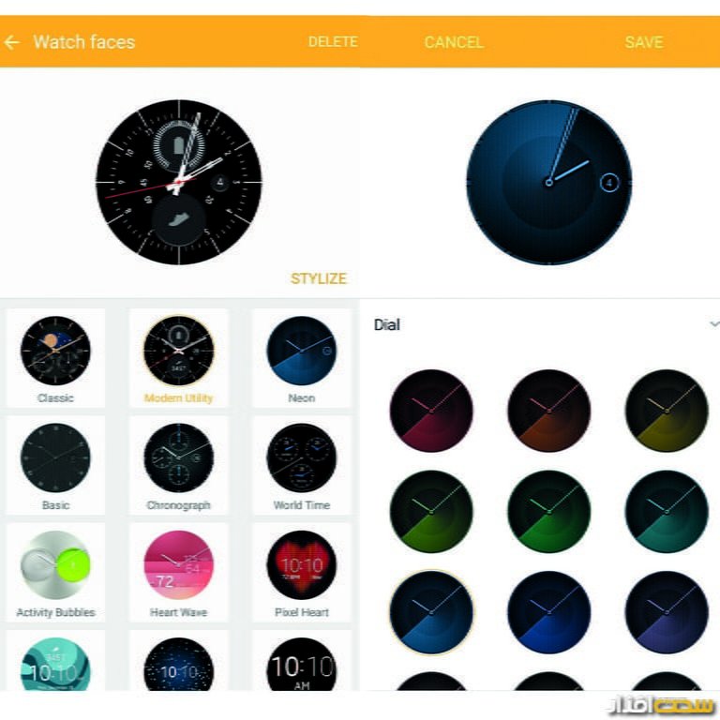The width and height of the screenshot is (720, 720).
Task: Open STYLIZE for the Modern Utility face
Action: coord(319,278)
